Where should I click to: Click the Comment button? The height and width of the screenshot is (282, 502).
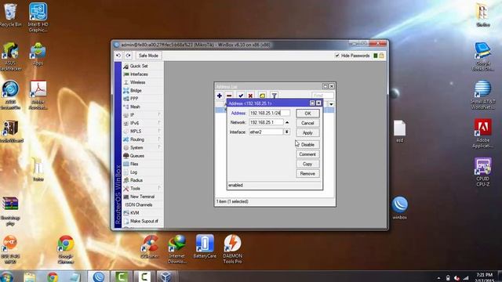(x=307, y=154)
